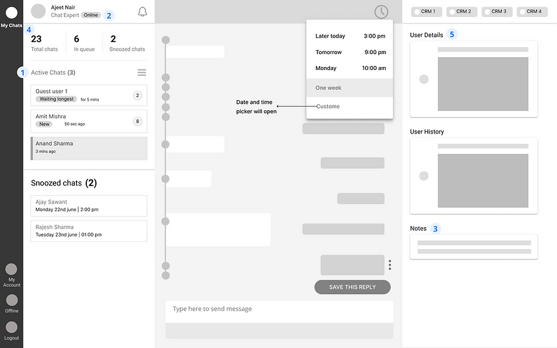Select the CRM 2 tab
This screenshot has height=348, width=557.
tap(462, 12)
